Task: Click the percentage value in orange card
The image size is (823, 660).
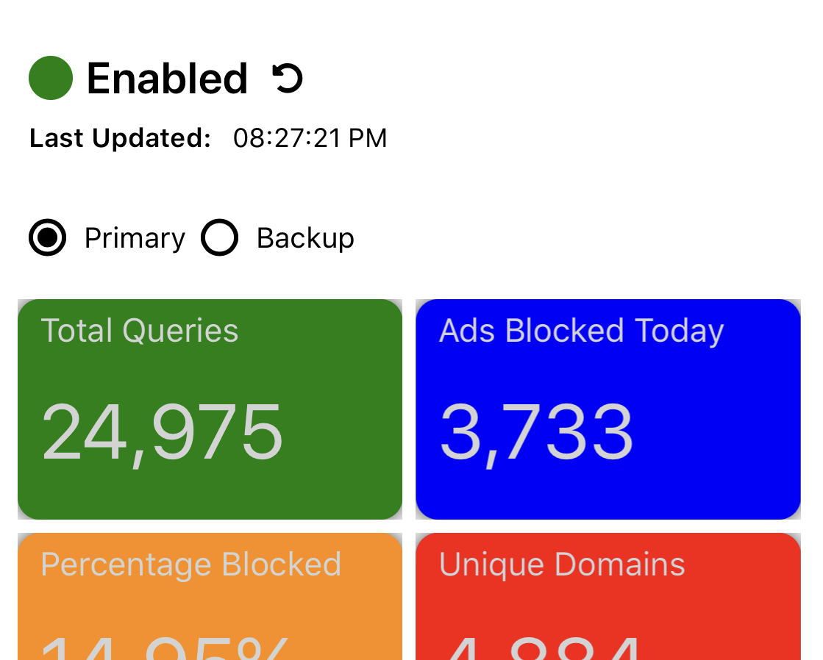Action: coord(165,648)
